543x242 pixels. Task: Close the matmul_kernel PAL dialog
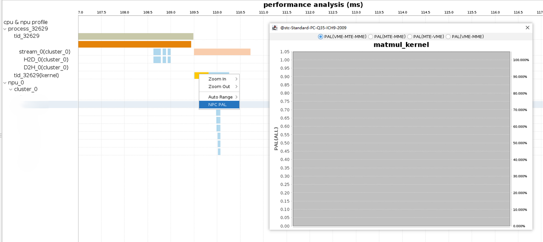click(527, 28)
